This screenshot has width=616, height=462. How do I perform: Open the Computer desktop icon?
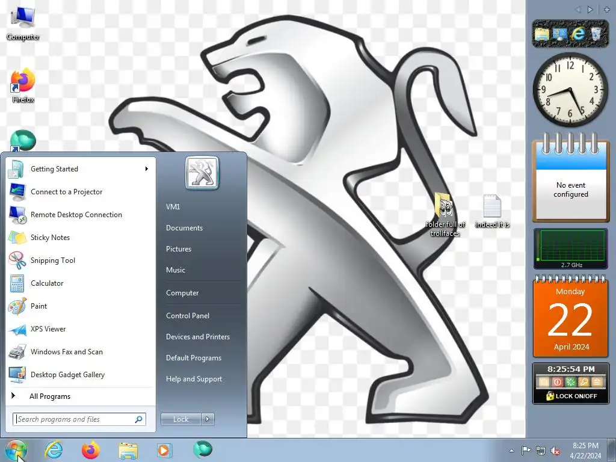(x=23, y=23)
